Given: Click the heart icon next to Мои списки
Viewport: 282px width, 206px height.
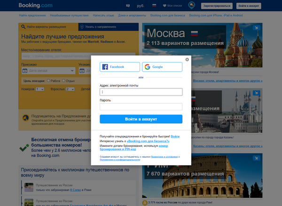Looking at the screenshot, I should point(164,6).
